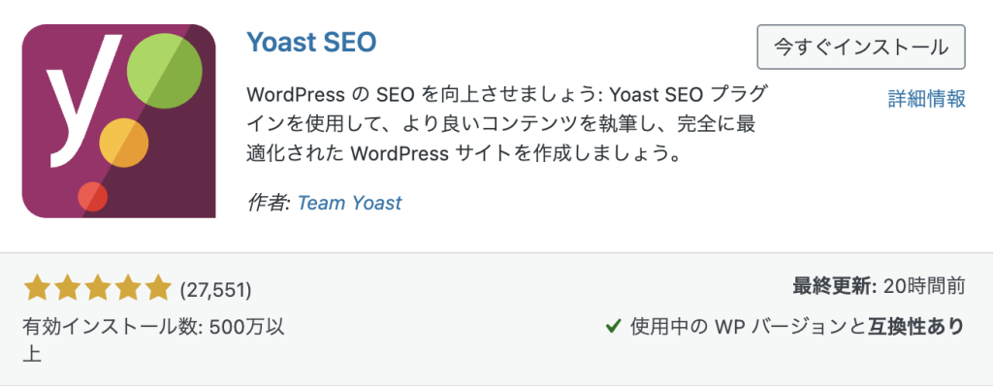Select the third rating star
The width and height of the screenshot is (993, 386).
tap(97, 288)
